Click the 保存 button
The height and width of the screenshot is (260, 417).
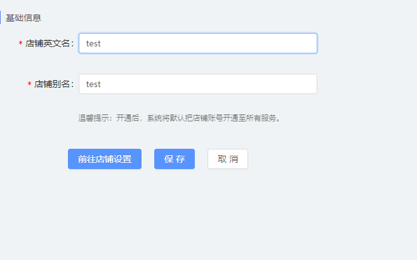click(x=175, y=159)
